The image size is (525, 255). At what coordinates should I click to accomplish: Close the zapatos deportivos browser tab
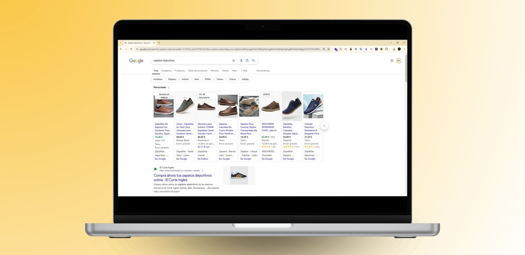click(154, 43)
